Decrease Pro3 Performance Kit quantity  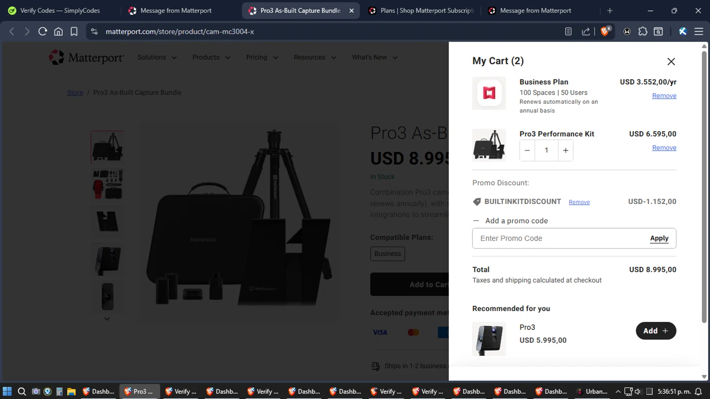(x=527, y=151)
